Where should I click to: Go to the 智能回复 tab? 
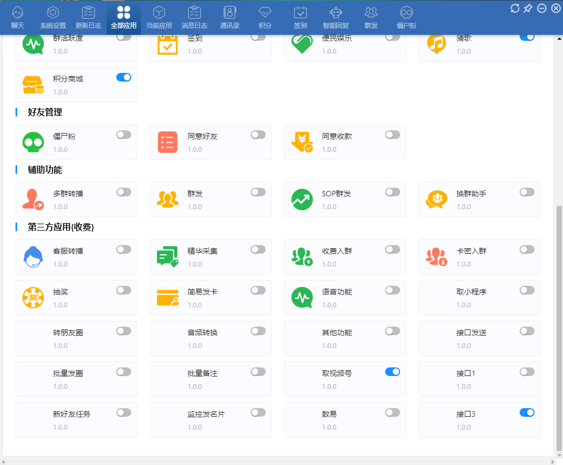click(x=335, y=17)
